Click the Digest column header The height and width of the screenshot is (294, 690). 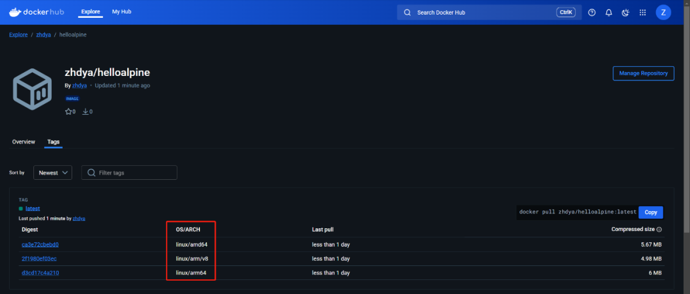(29, 230)
